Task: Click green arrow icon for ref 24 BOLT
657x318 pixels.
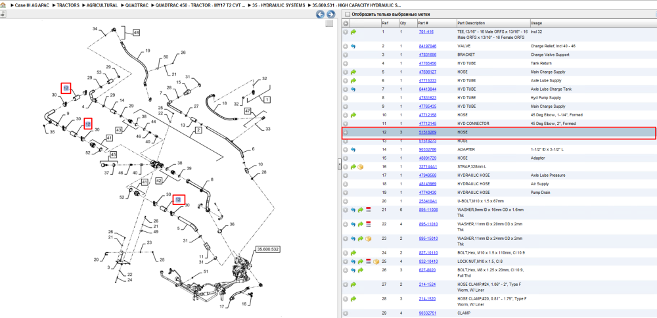Action: [353, 253]
